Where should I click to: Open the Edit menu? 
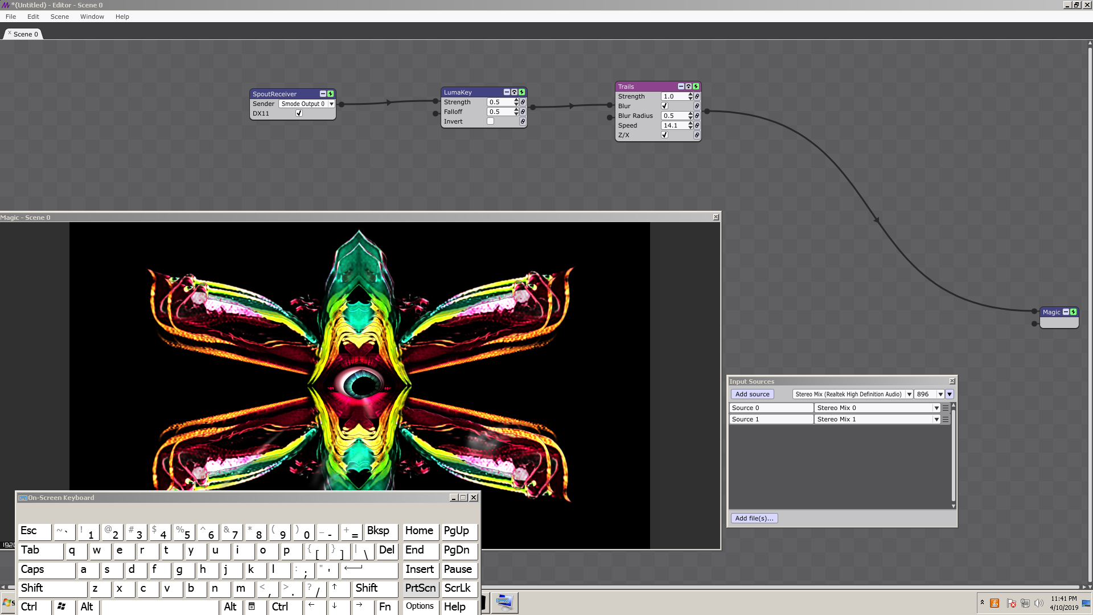pos(33,17)
